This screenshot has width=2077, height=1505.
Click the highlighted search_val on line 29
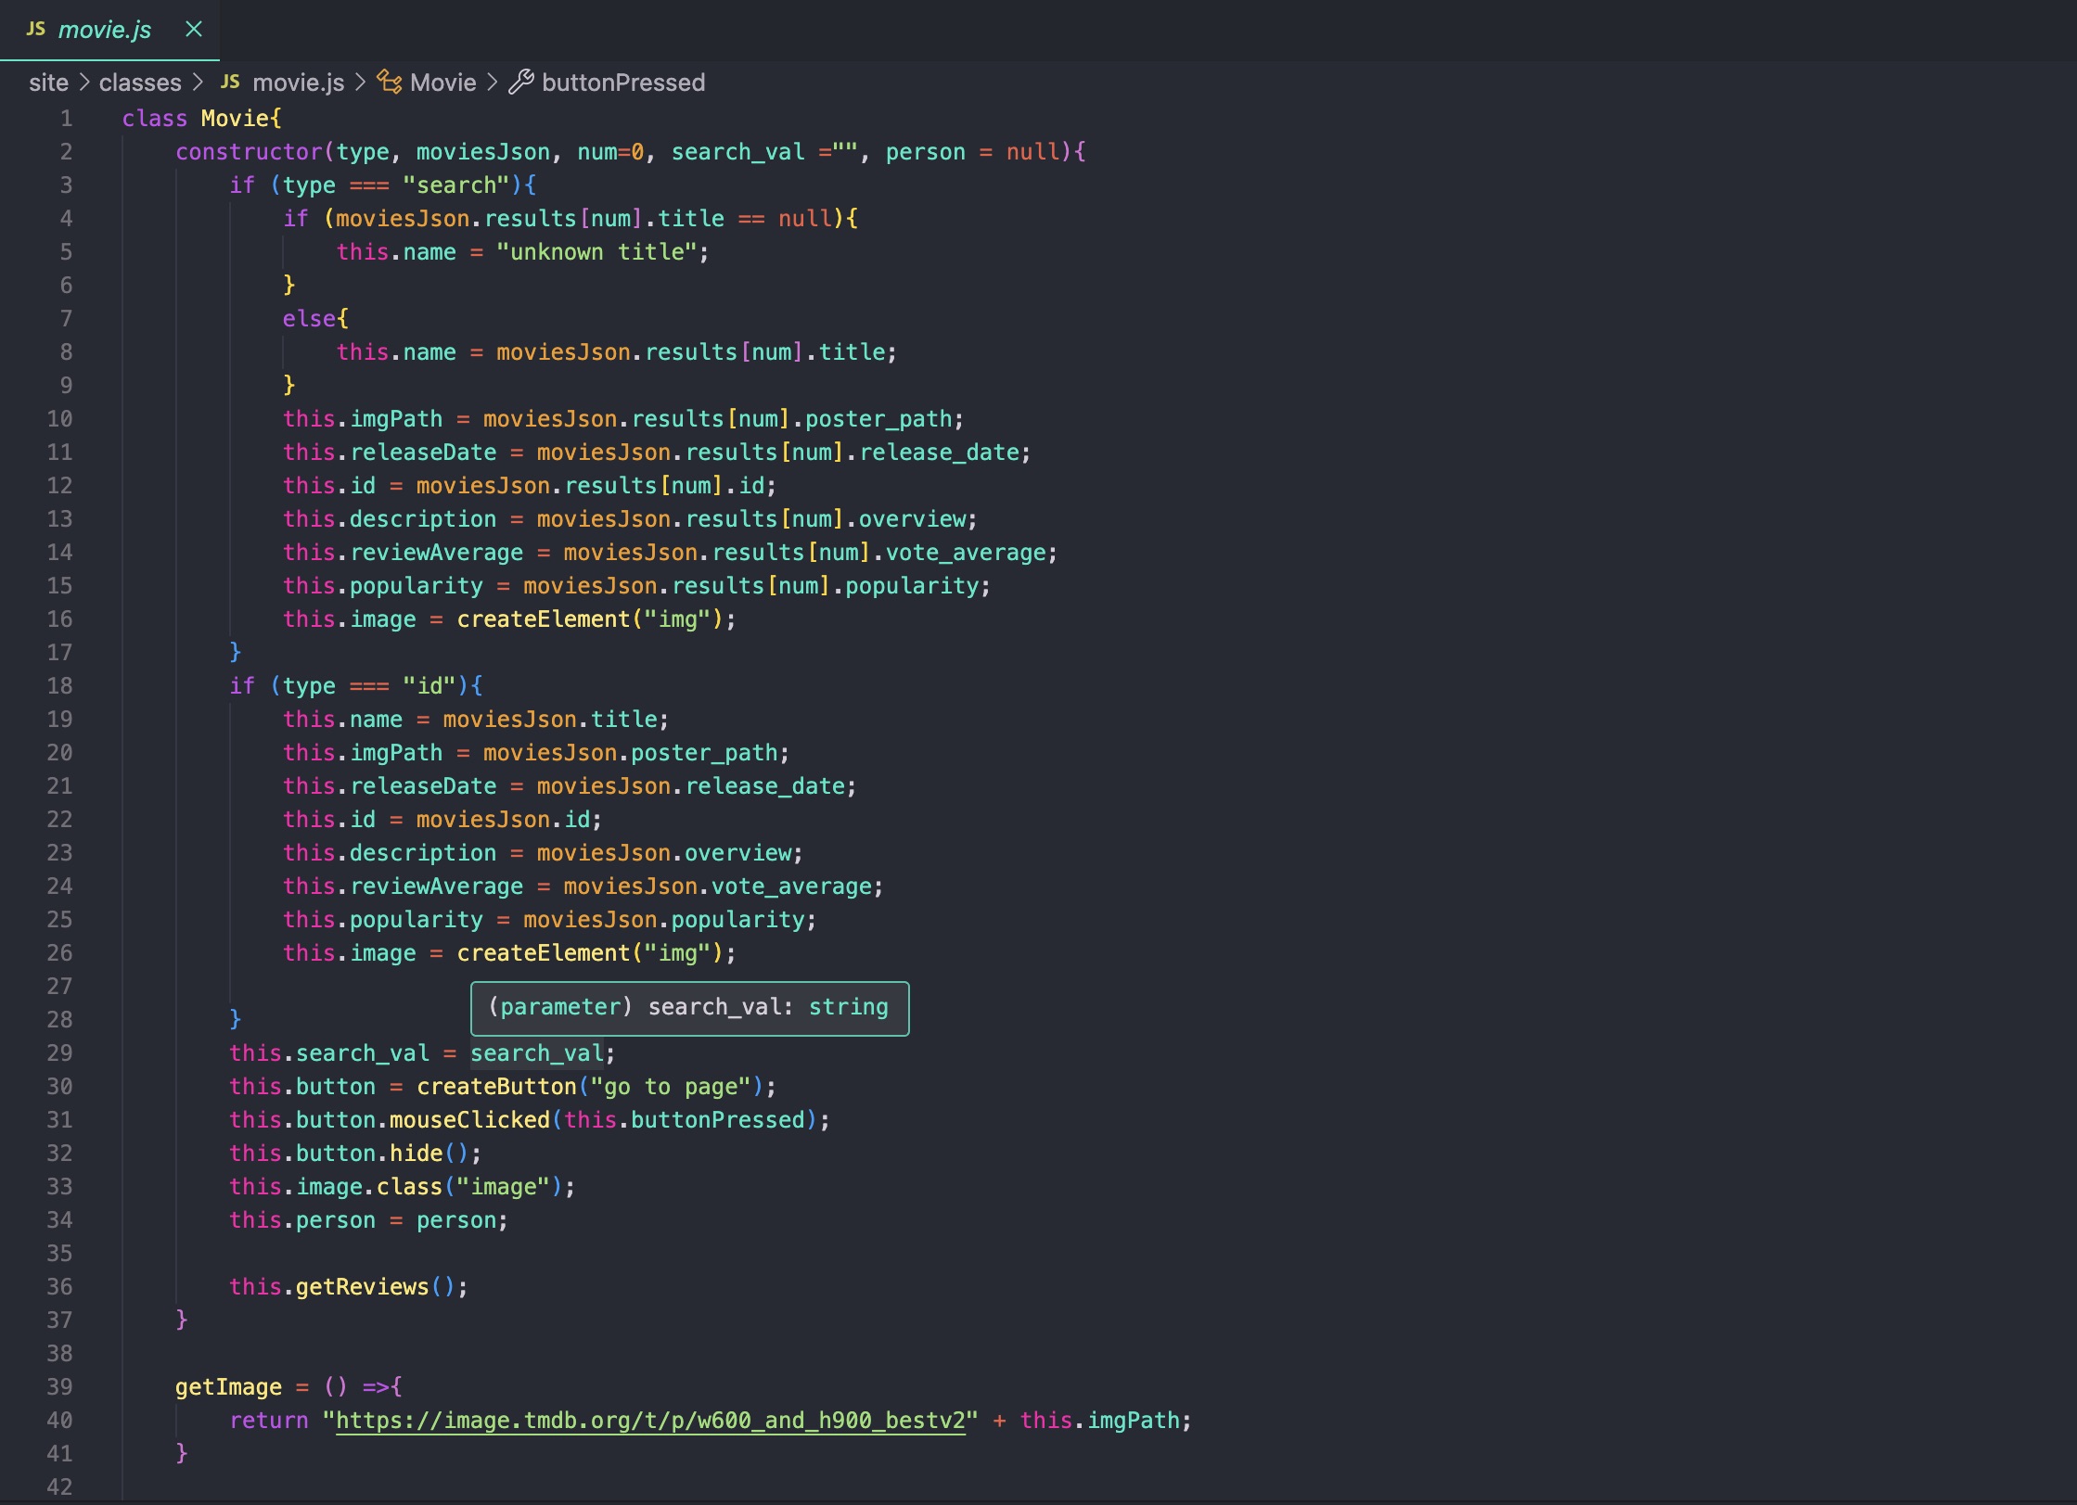click(537, 1052)
